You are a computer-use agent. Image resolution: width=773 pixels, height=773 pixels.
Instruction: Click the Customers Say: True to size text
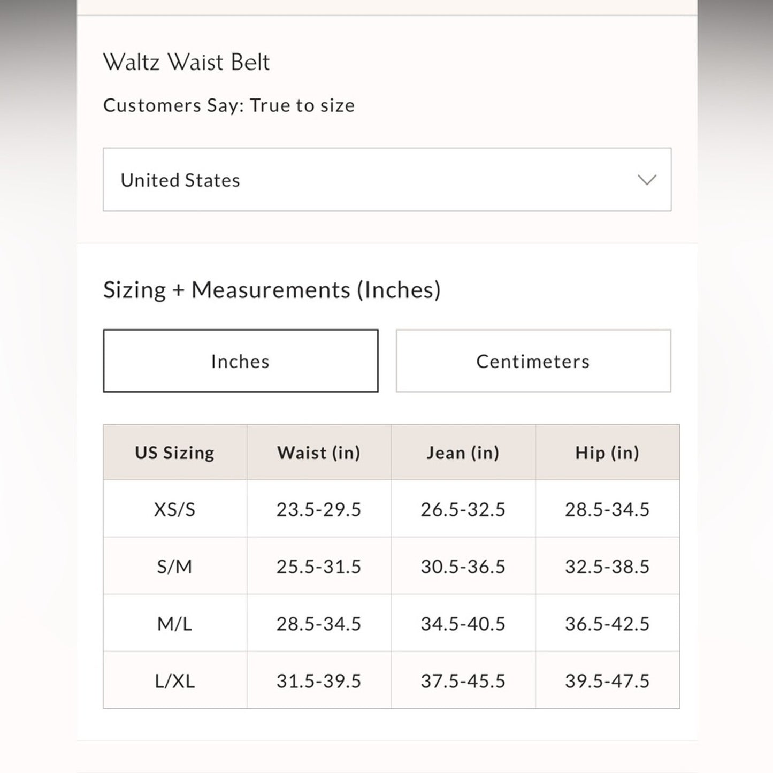click(229, 105)
